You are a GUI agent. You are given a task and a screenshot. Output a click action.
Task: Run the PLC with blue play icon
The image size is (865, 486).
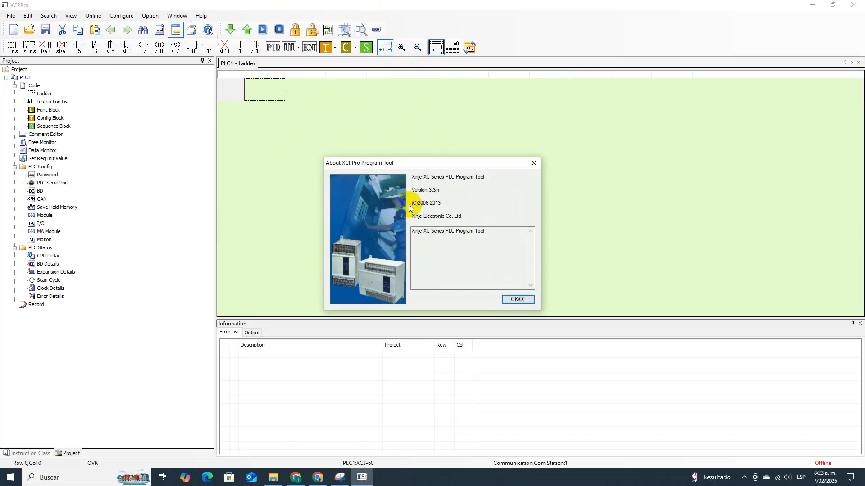pyautogui.click(x=263, y=30)
